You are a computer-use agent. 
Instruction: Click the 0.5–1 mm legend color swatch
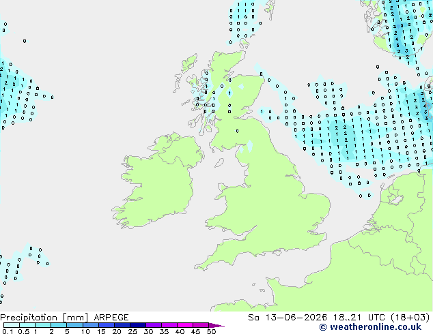point(27,325)
